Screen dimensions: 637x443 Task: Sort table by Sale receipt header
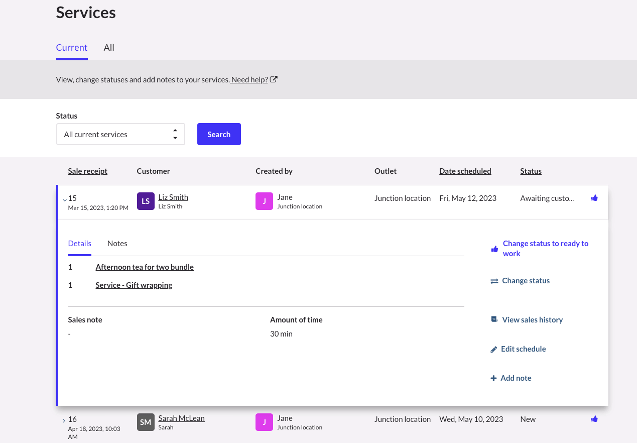click(88, 171)
